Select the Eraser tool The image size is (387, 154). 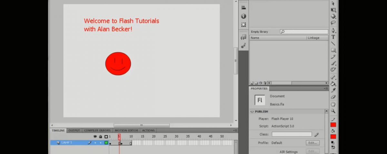pos(333,97)
